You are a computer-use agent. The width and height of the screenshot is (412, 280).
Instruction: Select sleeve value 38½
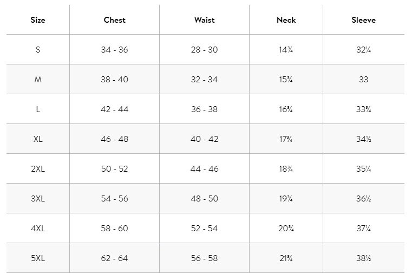[364, 258]
